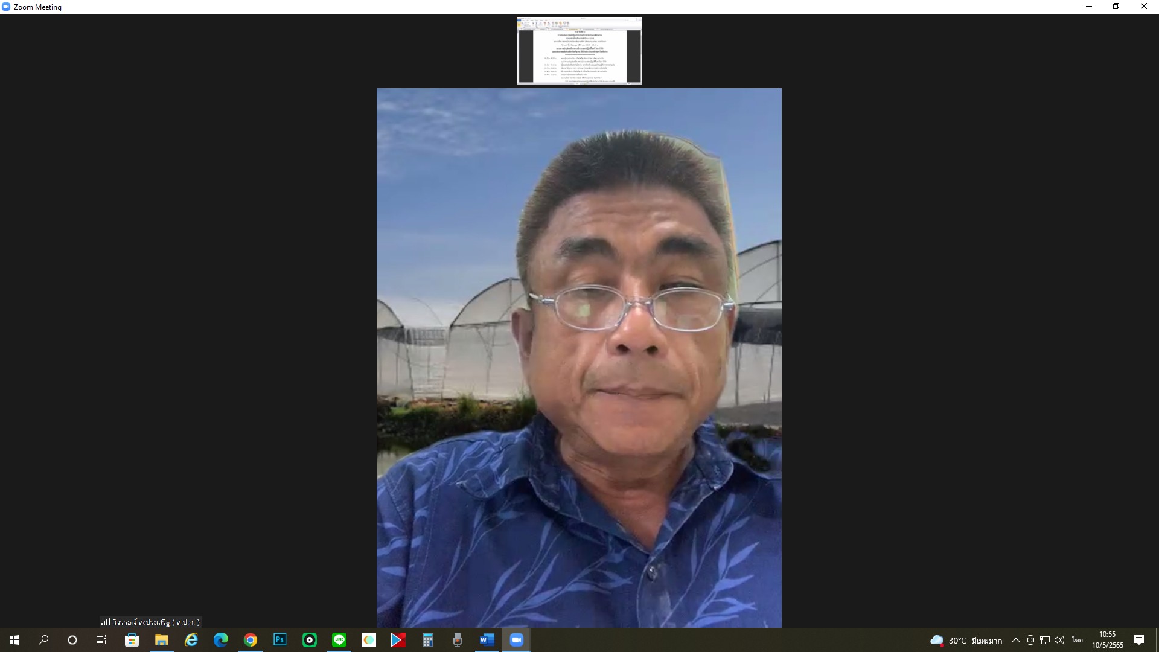The image size is (1159, 652).
Task: Open the weather widget showing 30°C
Action: (966, 641)
